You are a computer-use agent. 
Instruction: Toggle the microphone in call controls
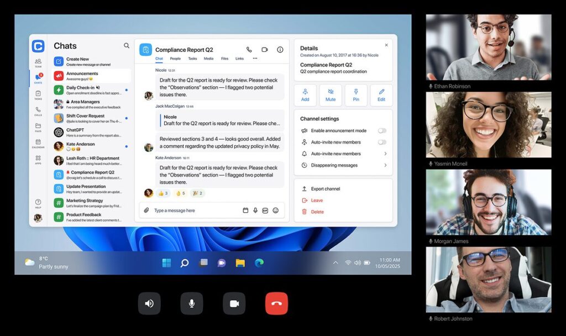[x=192, y=303]
